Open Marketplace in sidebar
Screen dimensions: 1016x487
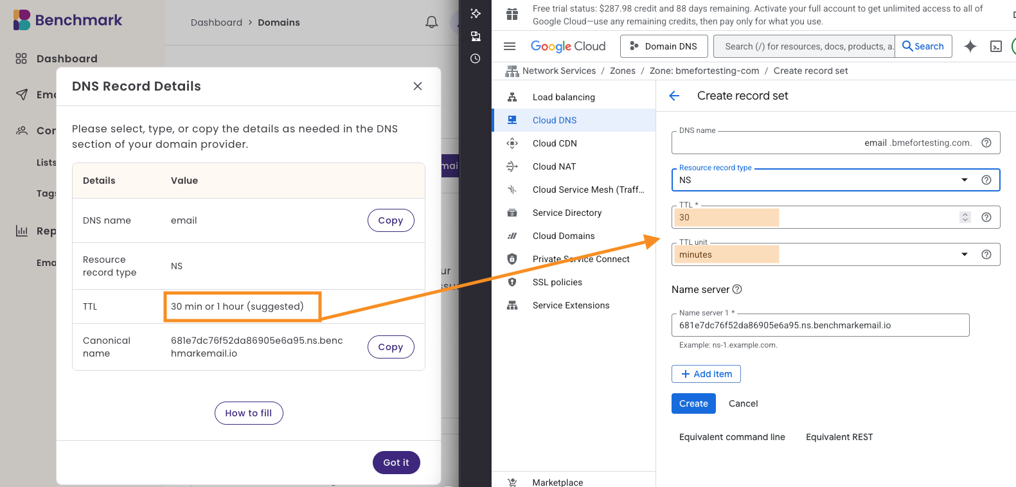point(574,482)
